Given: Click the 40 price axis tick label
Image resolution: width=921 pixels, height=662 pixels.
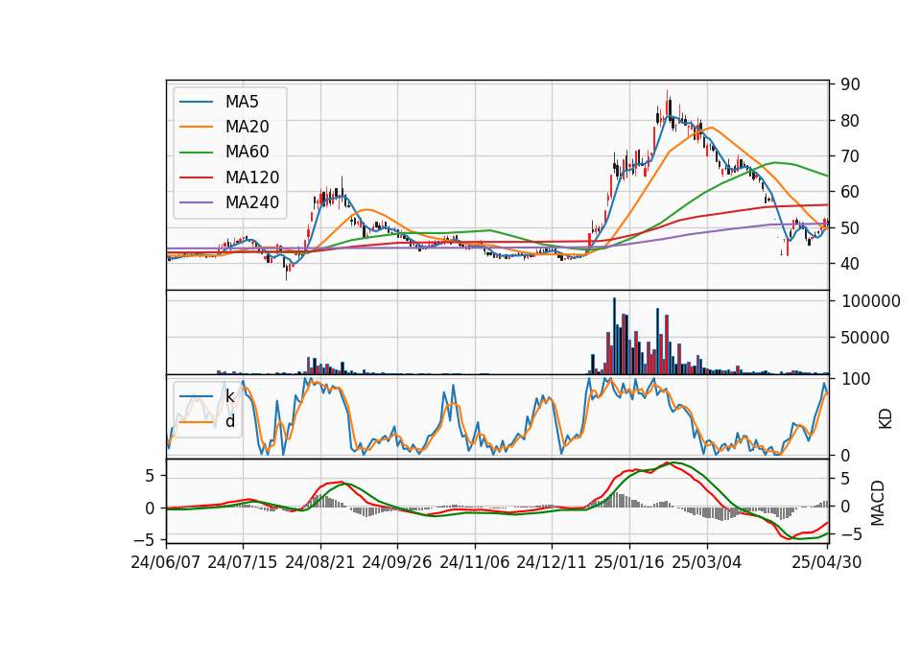Looking at the screenshot, I should 850,264.
